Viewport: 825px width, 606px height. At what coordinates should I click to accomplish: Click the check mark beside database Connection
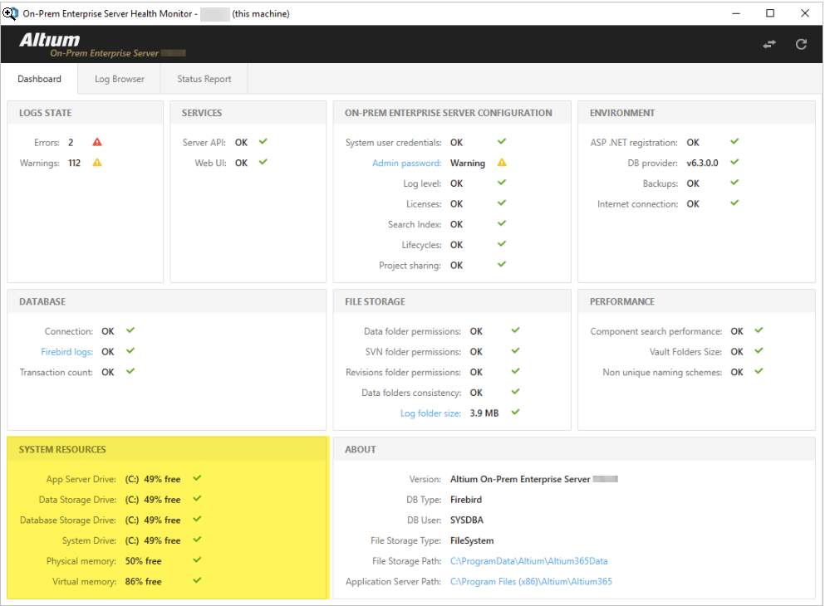tap(130, 330)
